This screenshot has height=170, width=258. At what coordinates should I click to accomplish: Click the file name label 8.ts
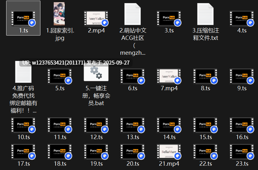206,88
